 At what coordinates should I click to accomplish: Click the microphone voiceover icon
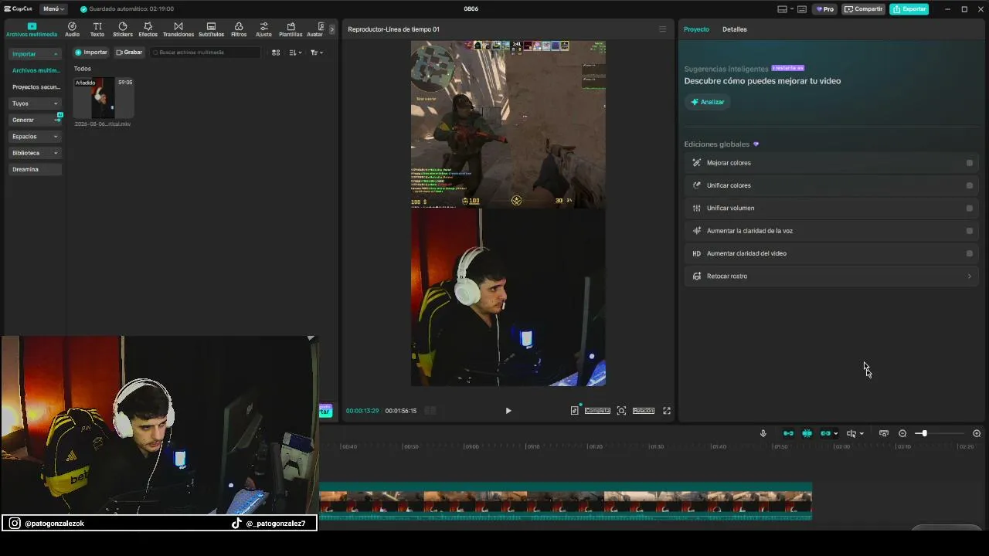763,433
